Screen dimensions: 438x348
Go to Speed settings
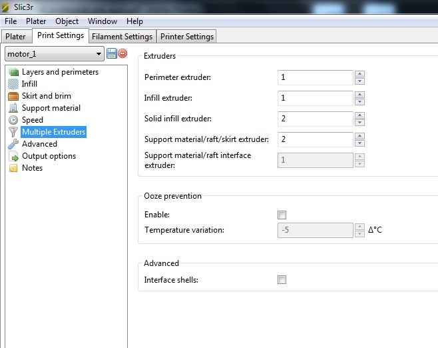point(33,120)
